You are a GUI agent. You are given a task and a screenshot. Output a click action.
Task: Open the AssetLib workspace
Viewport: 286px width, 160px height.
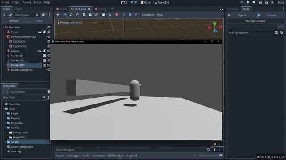tap(162, 2)
